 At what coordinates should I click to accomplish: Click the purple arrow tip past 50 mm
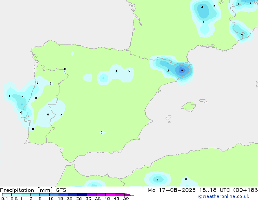pyautogui.click(x=129, y=195)
